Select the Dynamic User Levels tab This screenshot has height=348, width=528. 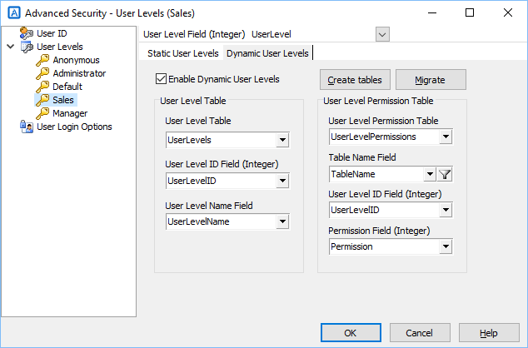267,53
